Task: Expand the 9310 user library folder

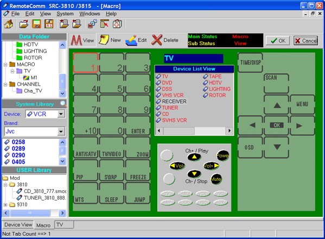Action: click(x=5, y=205)
